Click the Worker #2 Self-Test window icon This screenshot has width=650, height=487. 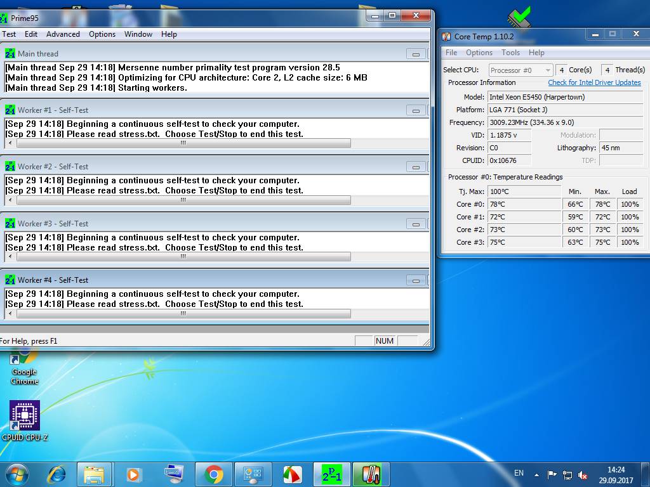(10, 166)
